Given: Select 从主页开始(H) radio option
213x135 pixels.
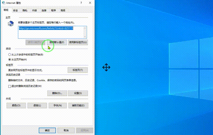Looking at the screenshot, I should [17, 60].
